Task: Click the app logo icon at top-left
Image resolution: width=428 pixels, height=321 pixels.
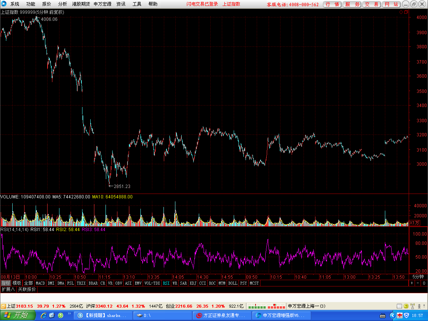Action: click(4, 4)
